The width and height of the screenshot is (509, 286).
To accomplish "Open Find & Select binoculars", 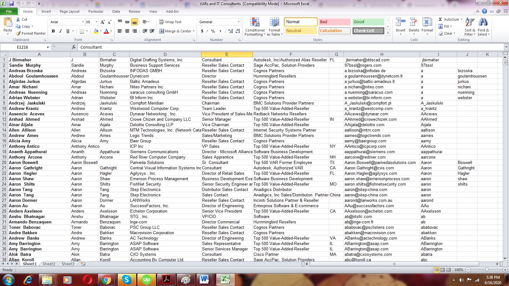I will coord(483,27).
